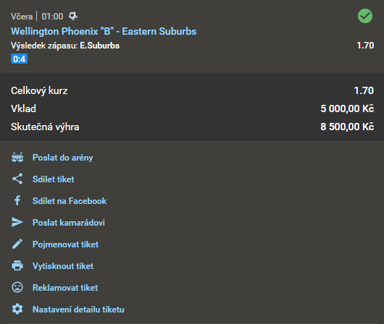
Task: Open Reklamovat tiket complaint link
Action: pyautogui.click(x=65, y=288)
